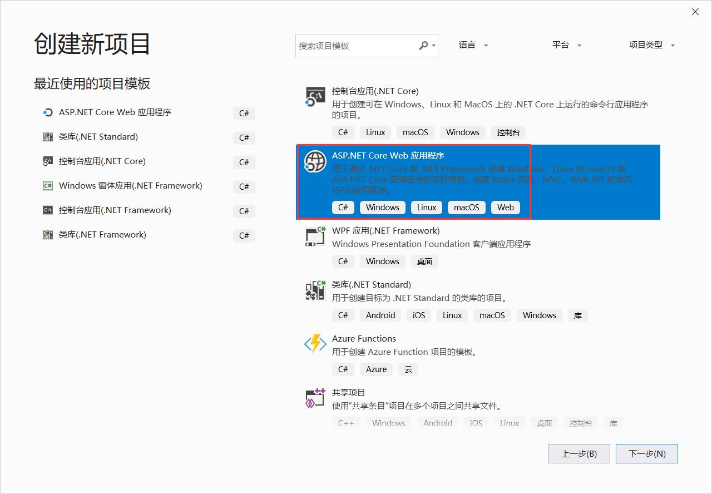Click the shared project template icon

(x=315, y=398)
